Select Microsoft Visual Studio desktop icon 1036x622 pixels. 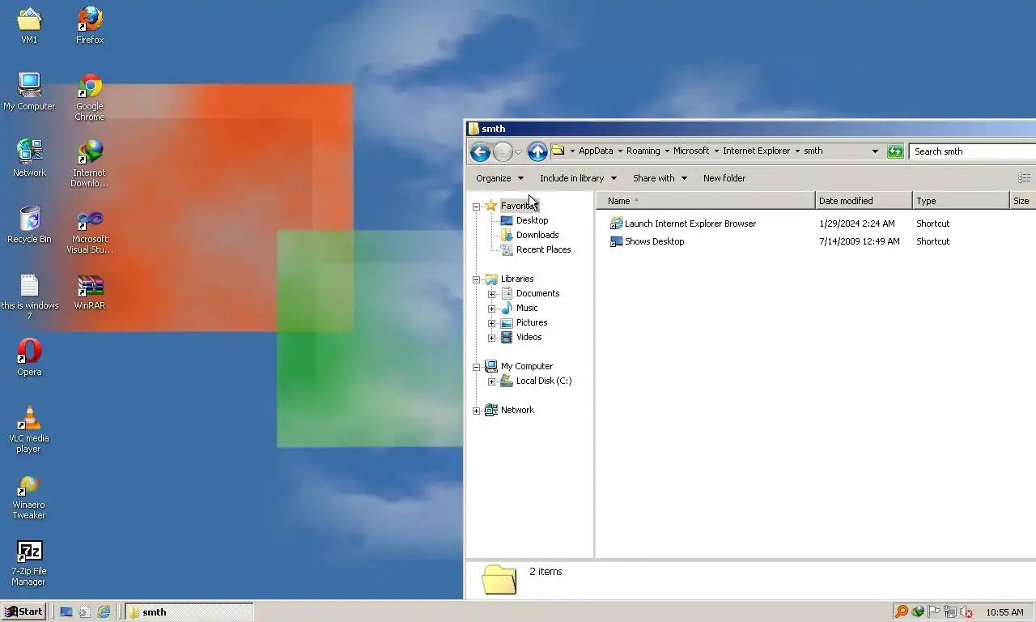[90, 231]
